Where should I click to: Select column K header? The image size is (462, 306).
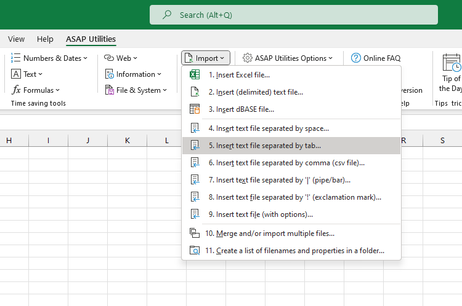(x=128, y=141)
